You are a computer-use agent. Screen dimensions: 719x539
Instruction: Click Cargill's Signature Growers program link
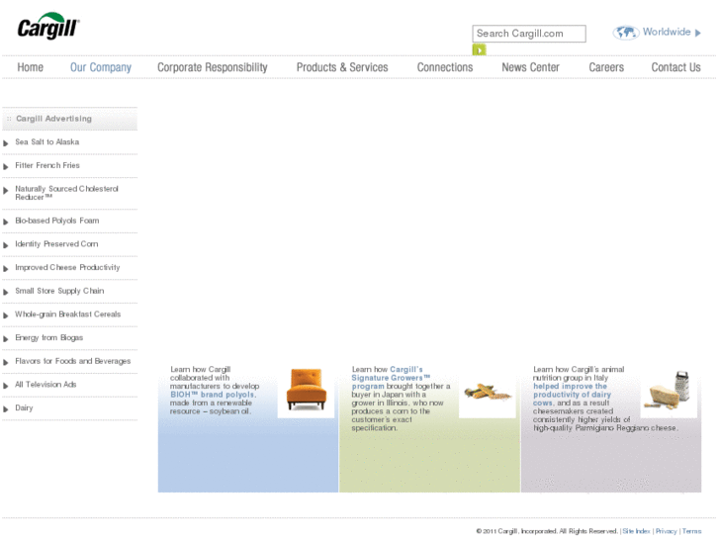point(391,378)
